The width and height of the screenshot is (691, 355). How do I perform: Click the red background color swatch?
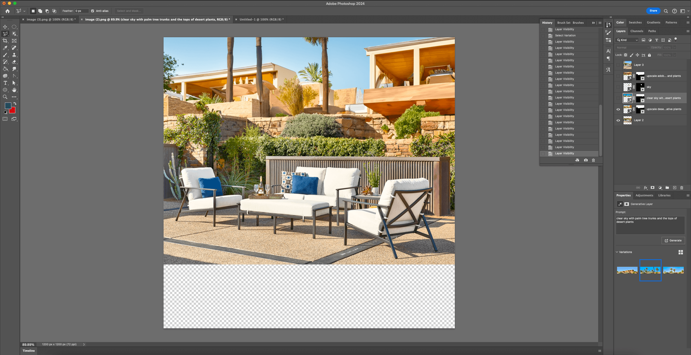[x=13, y=111]
